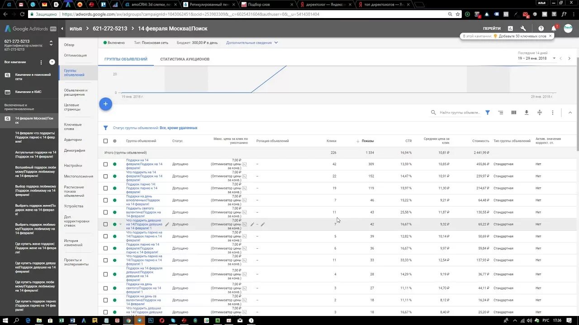Tick checkbox for 'Что подарить девушке на 14' row with 42 impressions

tap(105, 224)
